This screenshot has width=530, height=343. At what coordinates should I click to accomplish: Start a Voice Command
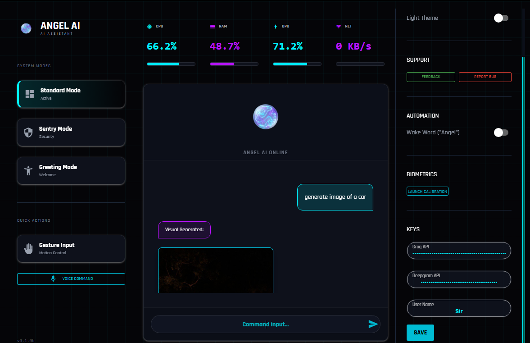[x=71, y=279]
